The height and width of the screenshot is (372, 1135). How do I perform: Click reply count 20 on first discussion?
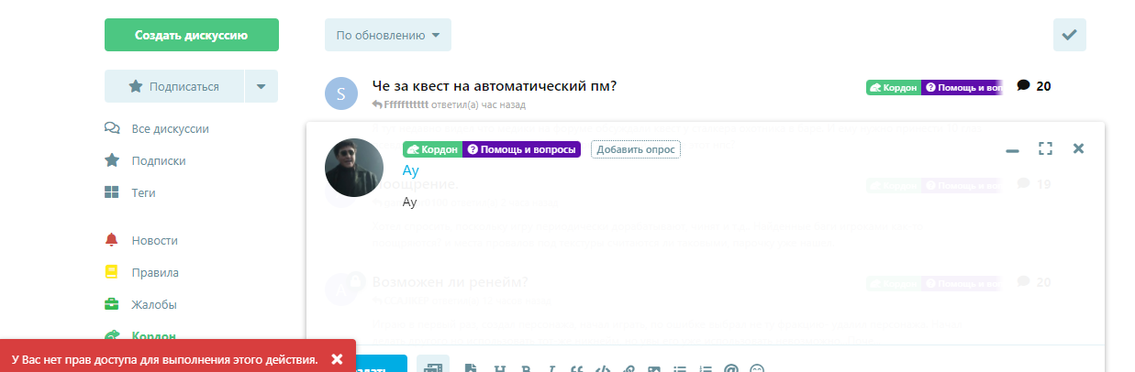click(1035, 86)
